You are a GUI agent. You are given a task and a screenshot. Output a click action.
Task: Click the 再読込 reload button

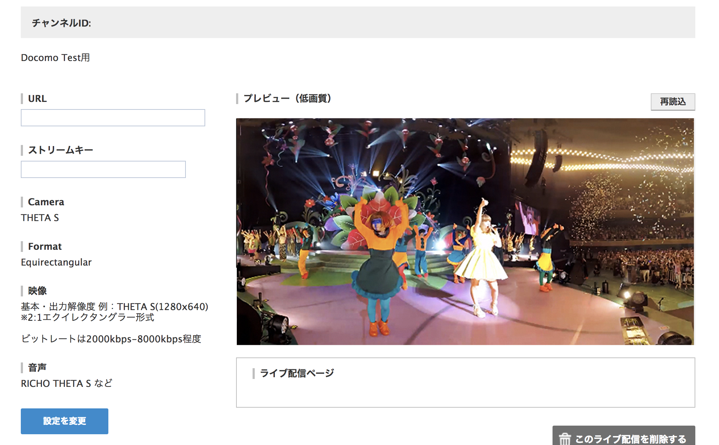[x=673, y=102]
